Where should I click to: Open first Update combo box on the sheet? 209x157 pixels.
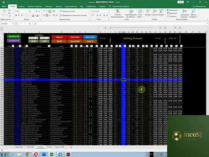[34, 38]
